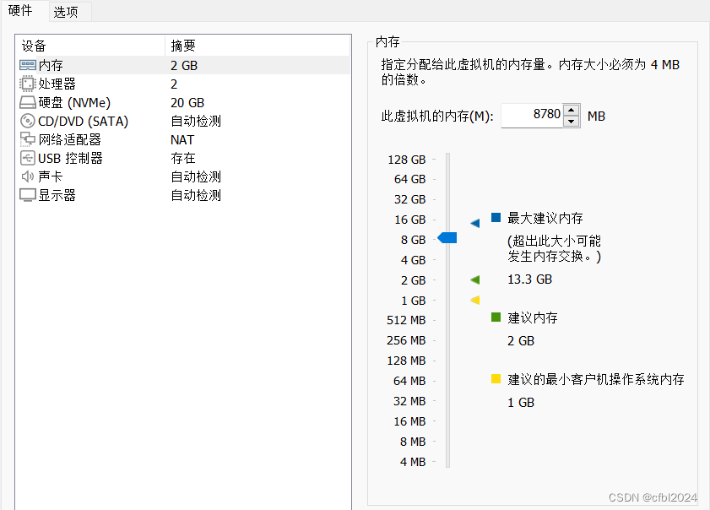Click the 512 MB slider scale label
Viewport: 710px width, 510px height.
406,320
